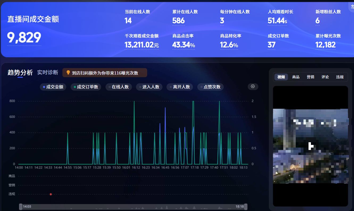Click the hexagon chart settings icon
The width and height of the screenshot is (354, 211).
(253, 87)
